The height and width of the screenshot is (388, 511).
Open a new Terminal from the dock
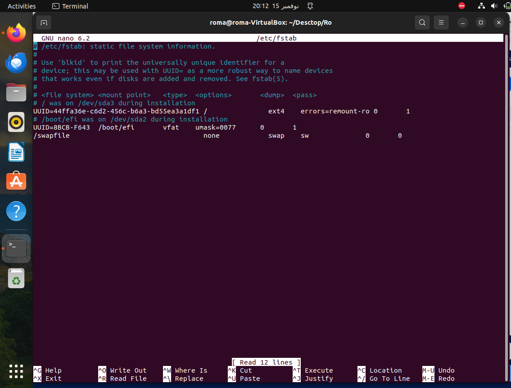coord(16,248)
